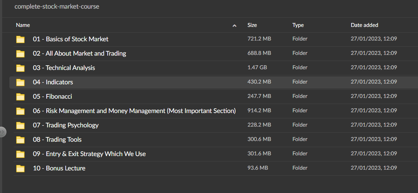Click the Trading Psychology folder icon
The width and height of the screenshot is (418, 193).
[20, 125]
